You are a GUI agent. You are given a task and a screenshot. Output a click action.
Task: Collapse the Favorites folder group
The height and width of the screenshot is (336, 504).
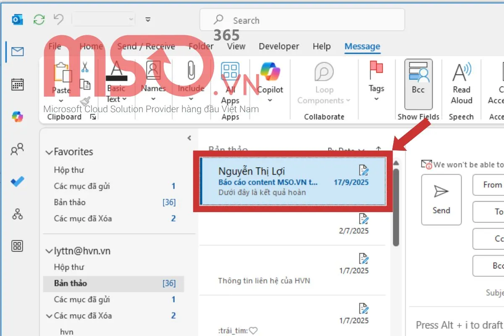49,152
